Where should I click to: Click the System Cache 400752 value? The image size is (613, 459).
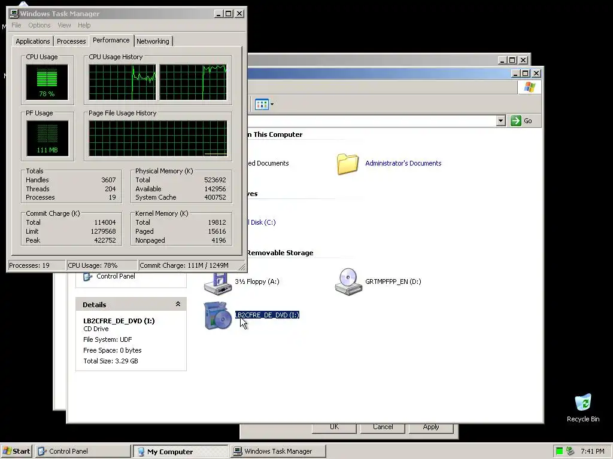coord(215,197)
